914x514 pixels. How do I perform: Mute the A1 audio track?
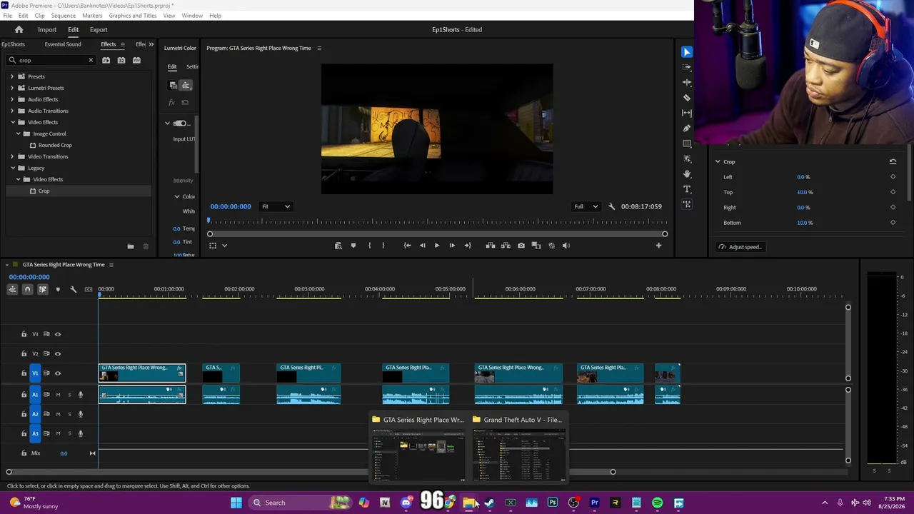pyautogui.click(x=58, y=395)
